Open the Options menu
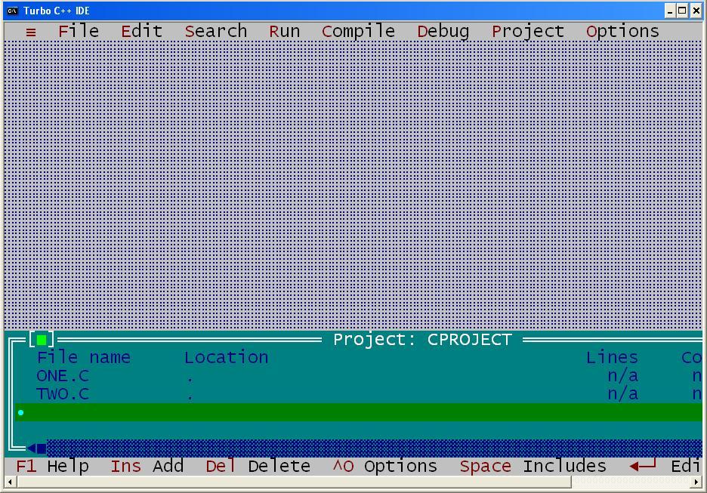Viewport: 707px width, 493px height. [x=622, y=31]
